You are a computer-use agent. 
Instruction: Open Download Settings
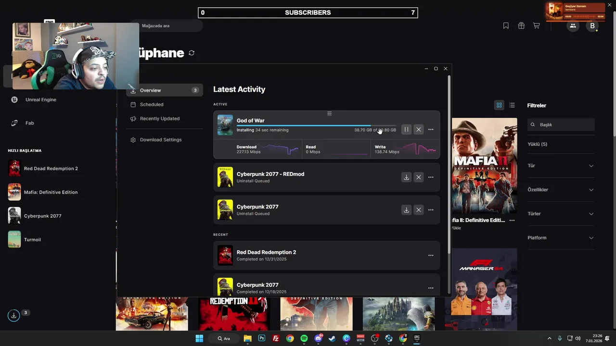165,140
